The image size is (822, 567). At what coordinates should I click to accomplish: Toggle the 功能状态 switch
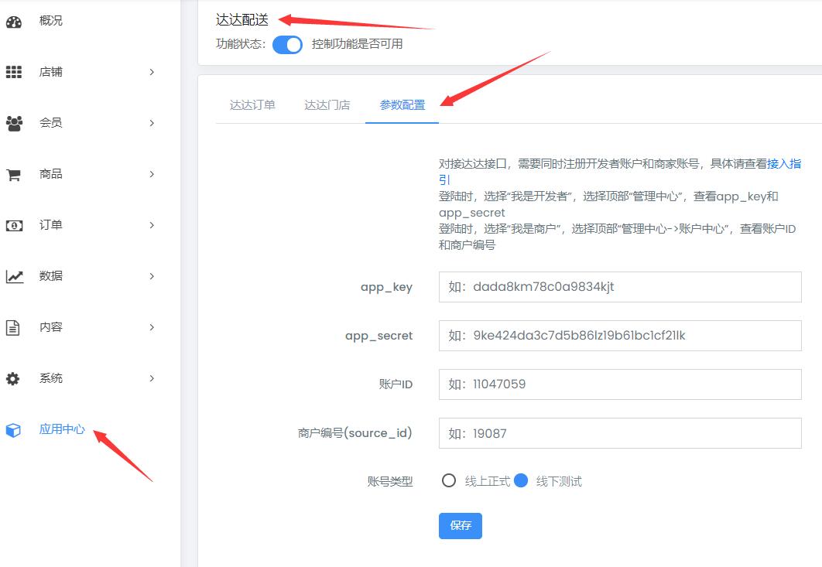[x=287, y=45]
